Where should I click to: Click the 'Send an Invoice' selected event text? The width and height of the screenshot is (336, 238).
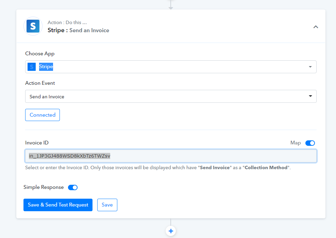click(x=47, y=97)
